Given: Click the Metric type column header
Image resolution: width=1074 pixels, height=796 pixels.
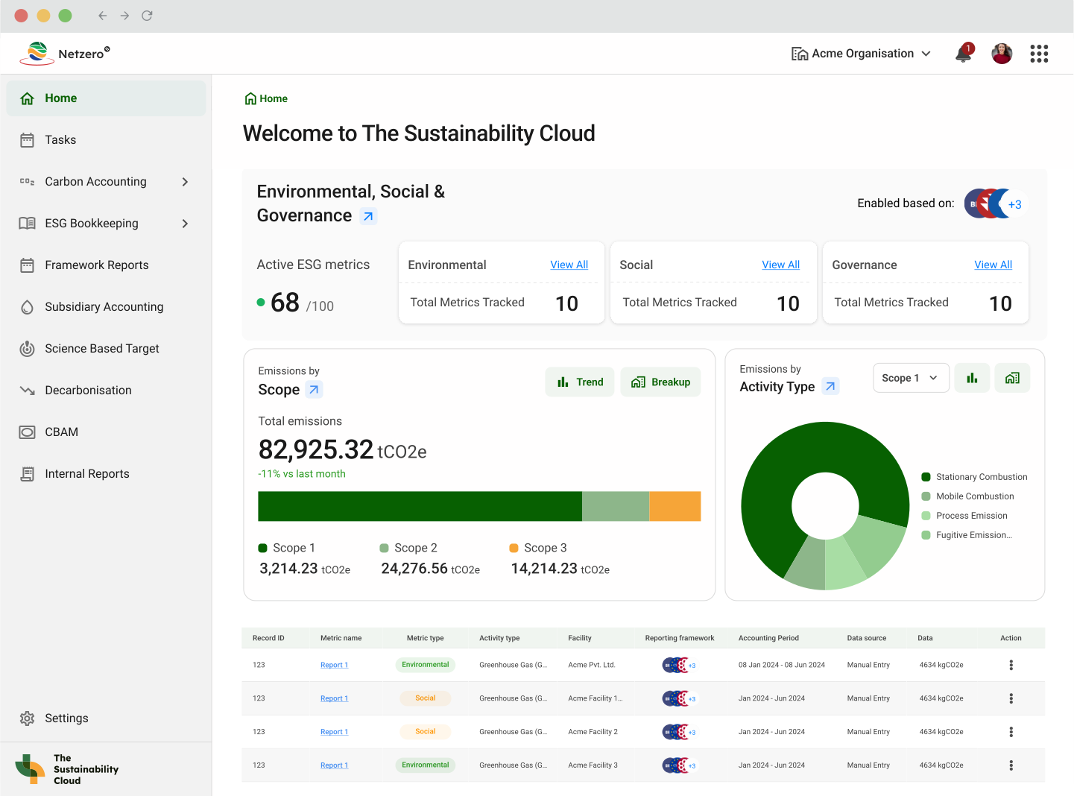Looking at the screenshot, I should pyautogui.click(x=425, y=638).
